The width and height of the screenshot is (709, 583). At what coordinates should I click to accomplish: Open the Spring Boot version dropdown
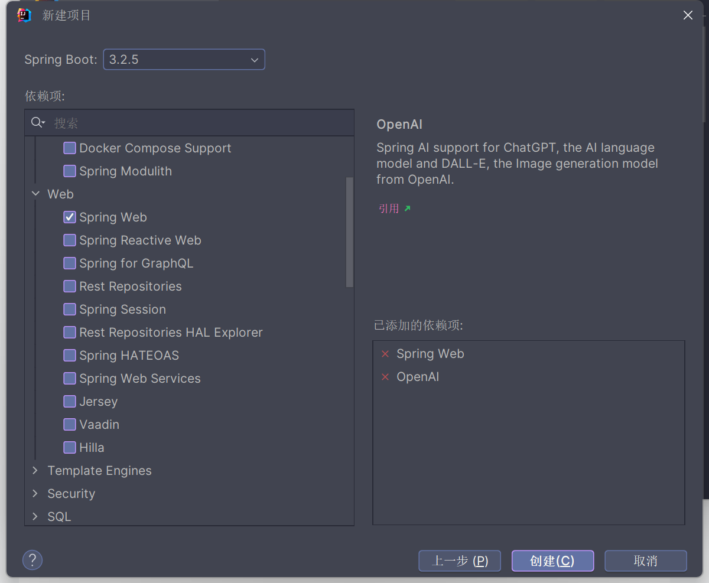184,60
